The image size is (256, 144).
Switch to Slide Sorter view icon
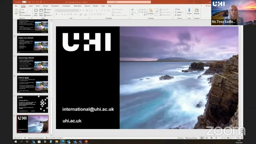pyautogui.click(x=207, y=138)
